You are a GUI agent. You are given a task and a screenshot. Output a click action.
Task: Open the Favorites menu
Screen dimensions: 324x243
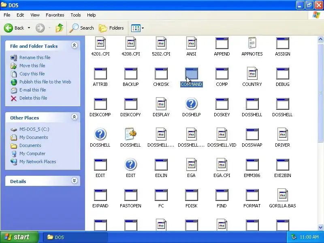pyautogui.click(x=55, y=15)
